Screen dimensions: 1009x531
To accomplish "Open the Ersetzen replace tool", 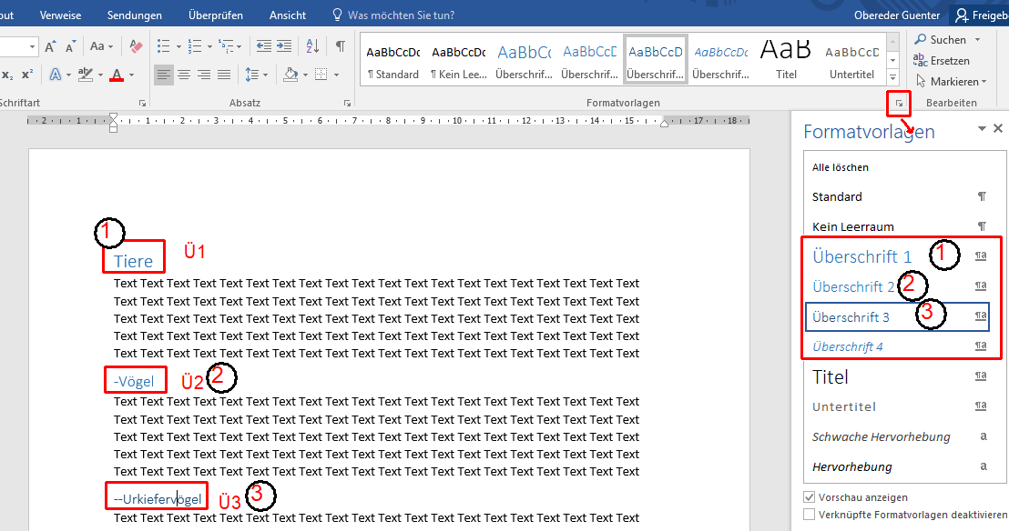I will (942, 60).
